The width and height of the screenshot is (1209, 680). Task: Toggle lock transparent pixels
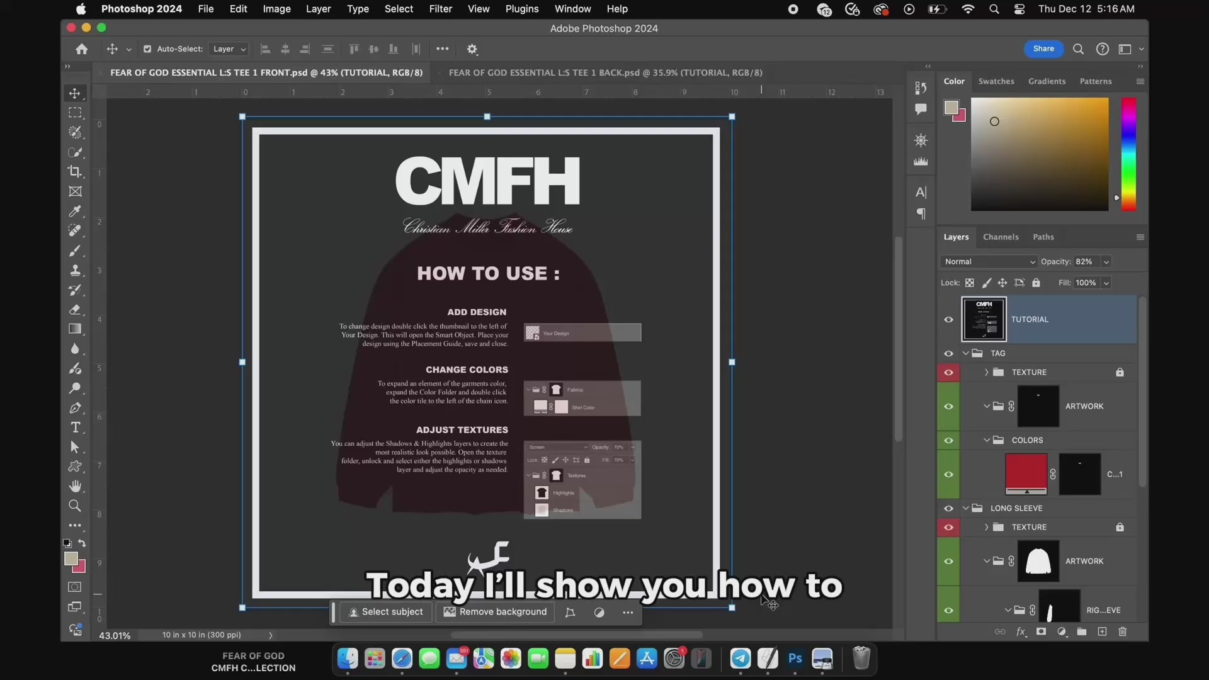click(x=970, y=283)
